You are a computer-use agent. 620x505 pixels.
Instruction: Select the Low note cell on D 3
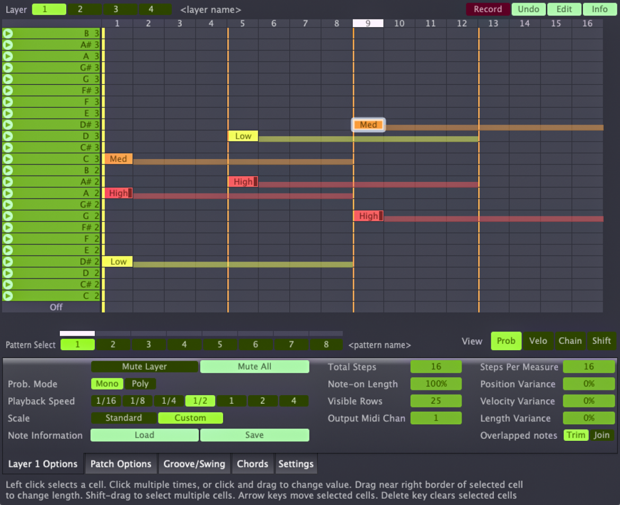tap(243, 136)
